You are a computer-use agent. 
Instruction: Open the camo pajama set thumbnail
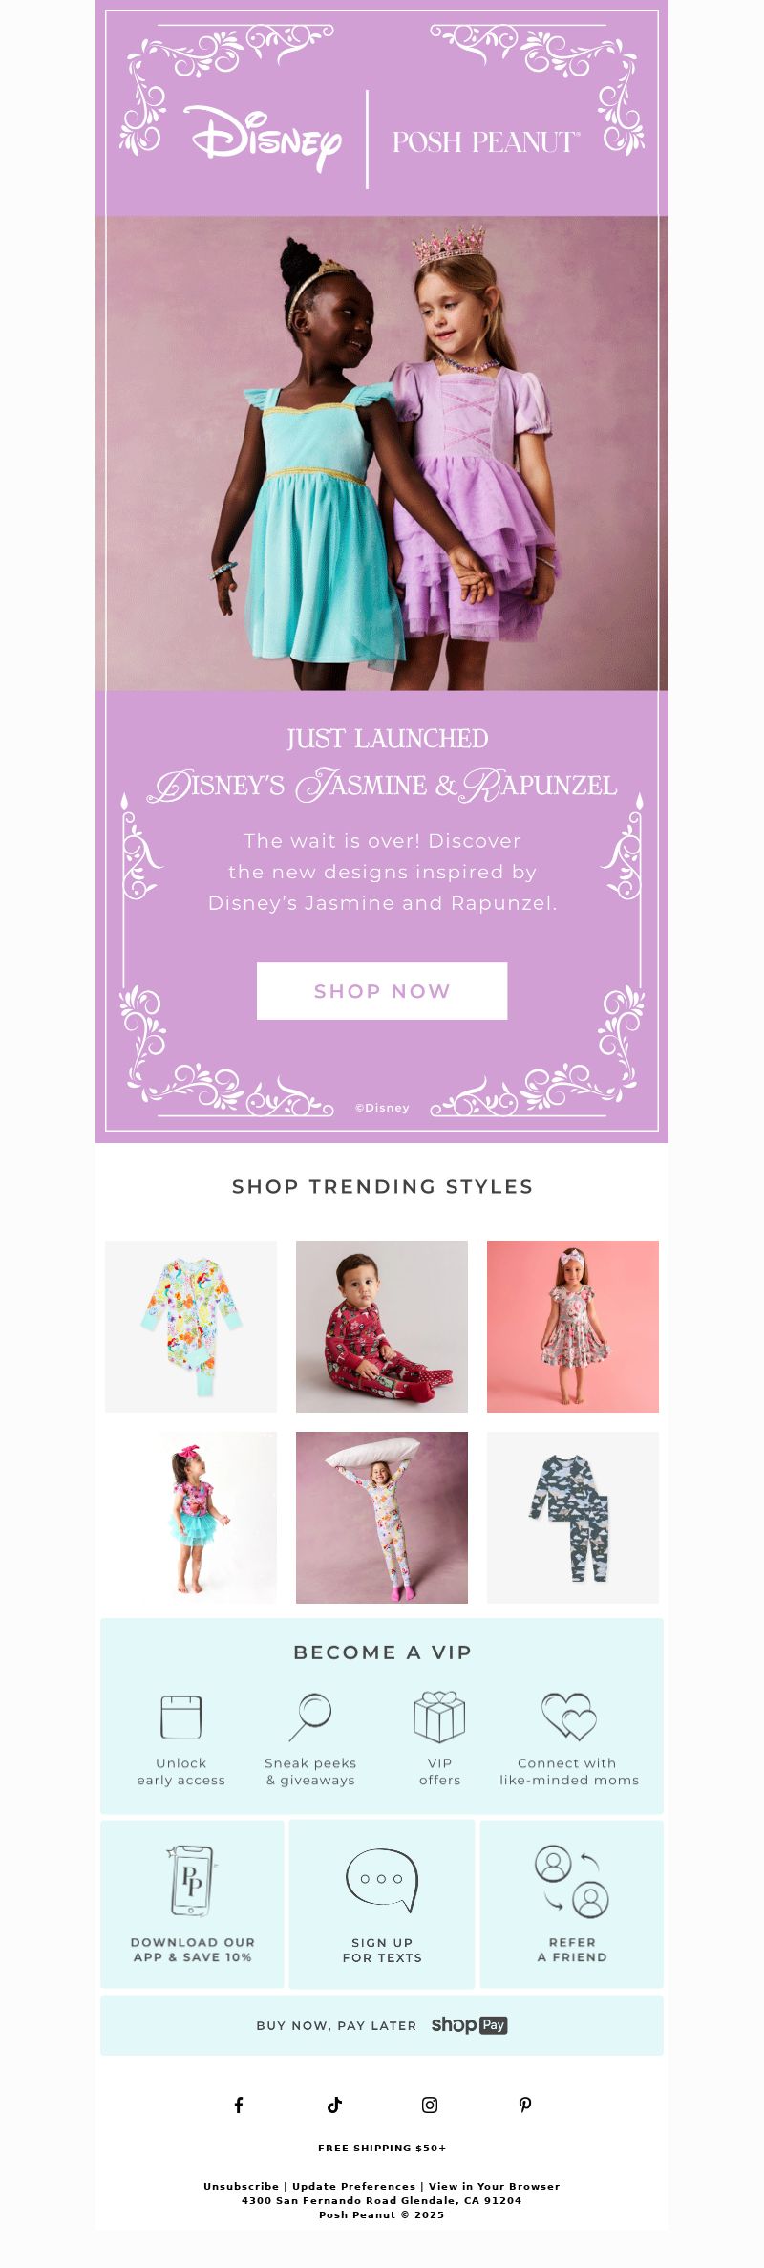tap(573, 1518)
